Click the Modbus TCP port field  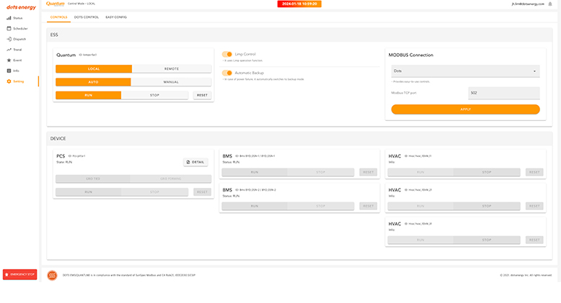(x=503, y=93)
